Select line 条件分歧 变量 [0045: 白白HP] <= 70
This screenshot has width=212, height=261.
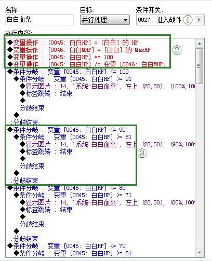point(67,246)
